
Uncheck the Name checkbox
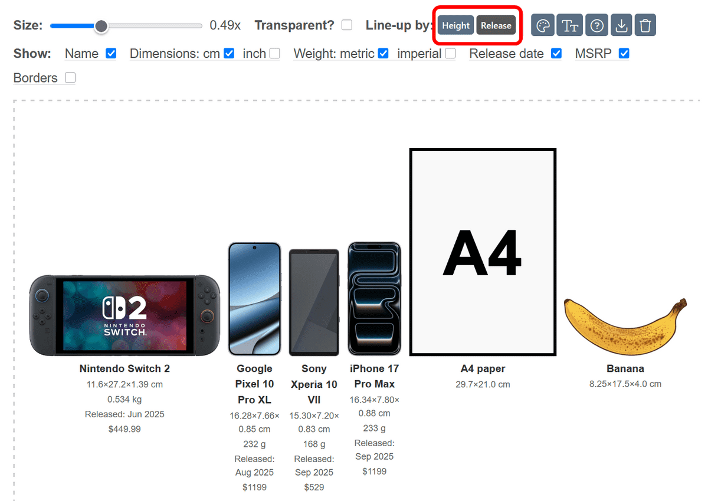[111, 53]
